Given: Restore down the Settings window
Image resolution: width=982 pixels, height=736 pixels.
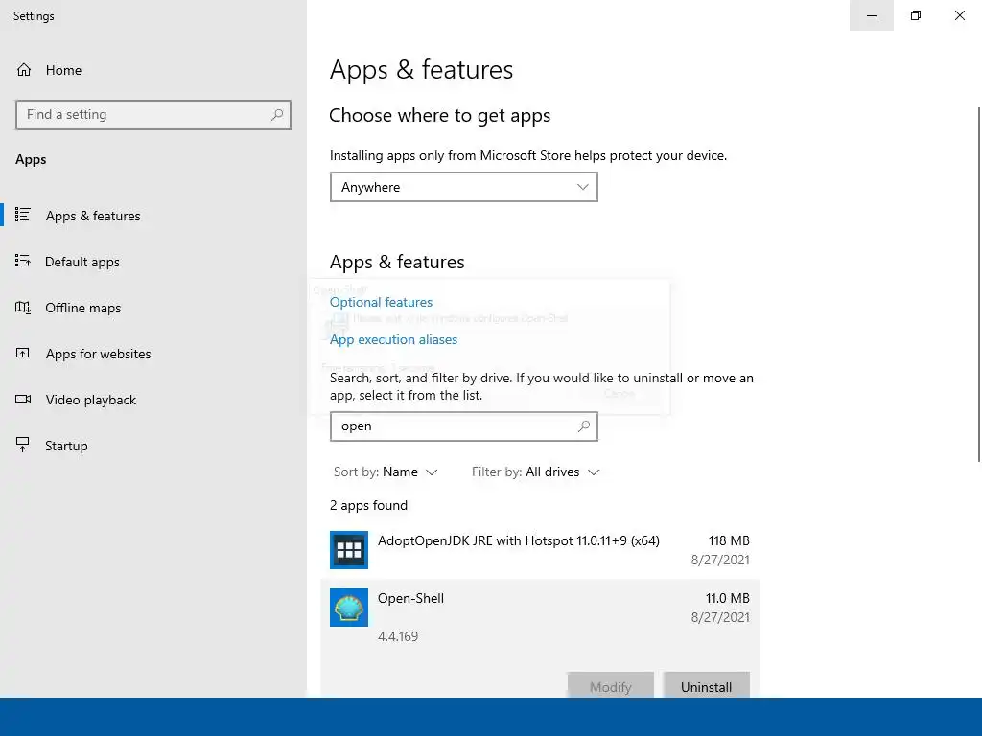Looking at the screenshot, I should coord(916,15).
